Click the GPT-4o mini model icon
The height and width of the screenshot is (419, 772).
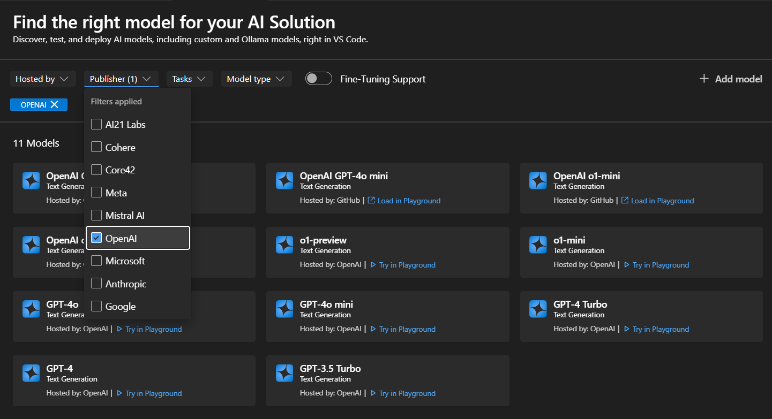click(x=284, y=309)
